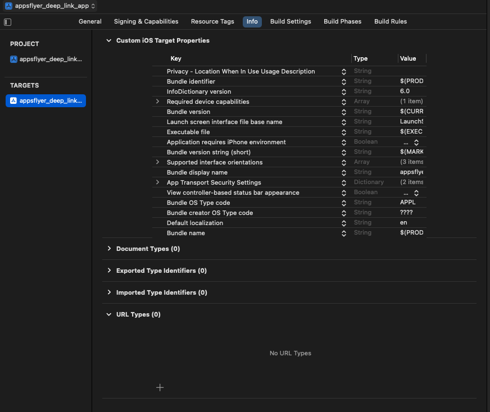Open the Build Rules tab
Image resolution: width=490 pixels, height=412 pixels.
(x=391, y=21)
